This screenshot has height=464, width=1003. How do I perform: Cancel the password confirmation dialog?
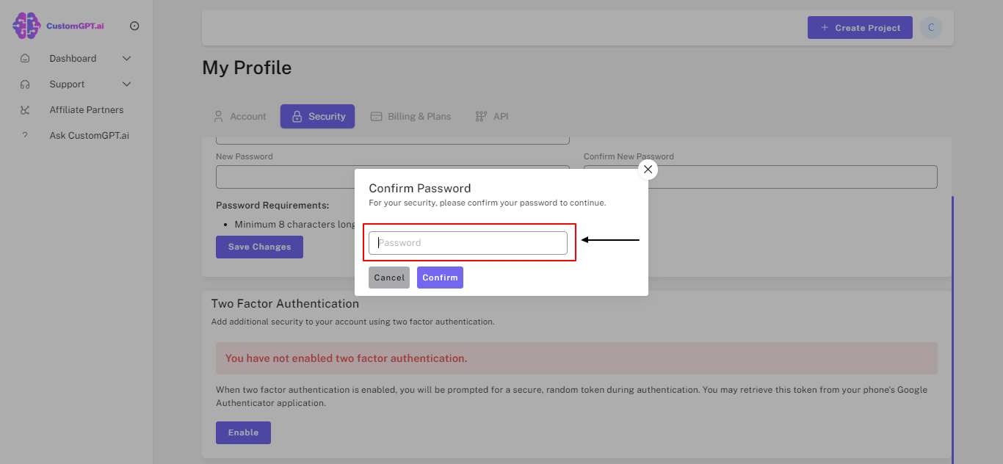(x=388, y=277)
